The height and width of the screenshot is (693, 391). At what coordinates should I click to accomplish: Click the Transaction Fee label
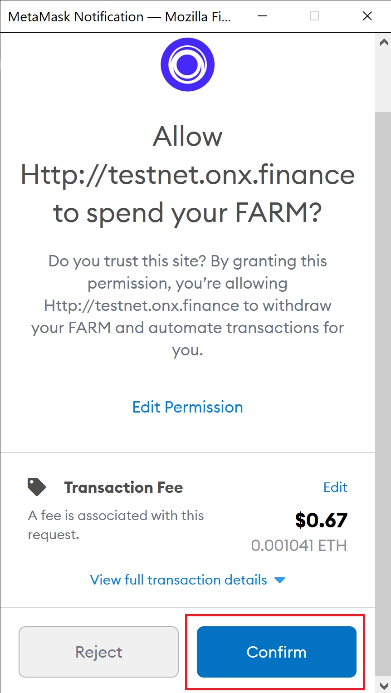pos(123,487)
